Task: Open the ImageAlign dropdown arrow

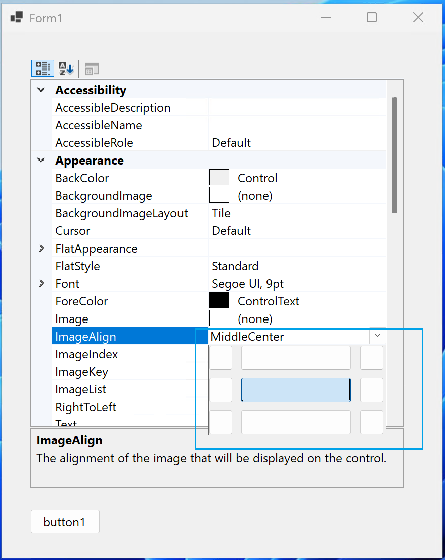Action: [x=377, y=336]
